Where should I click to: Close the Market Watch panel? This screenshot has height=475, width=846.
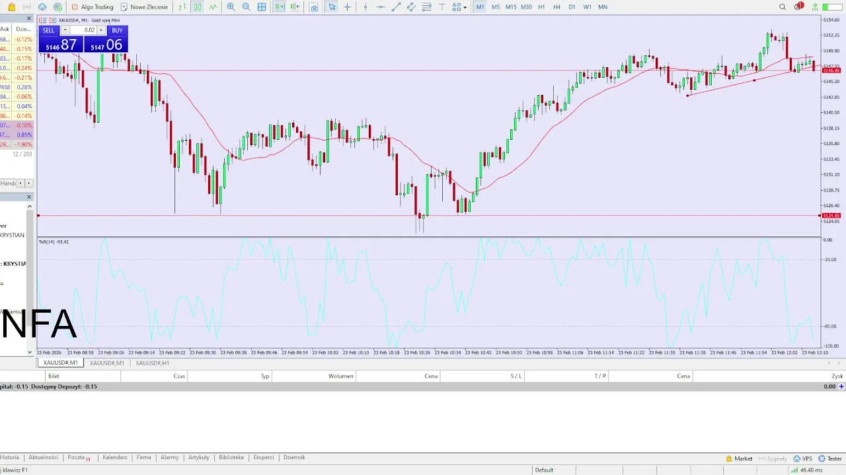pyautogui.click(x=29, y=18)
